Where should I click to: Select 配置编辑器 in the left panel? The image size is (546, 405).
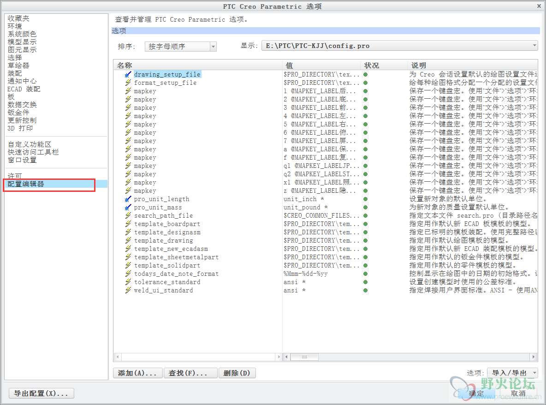26,184
